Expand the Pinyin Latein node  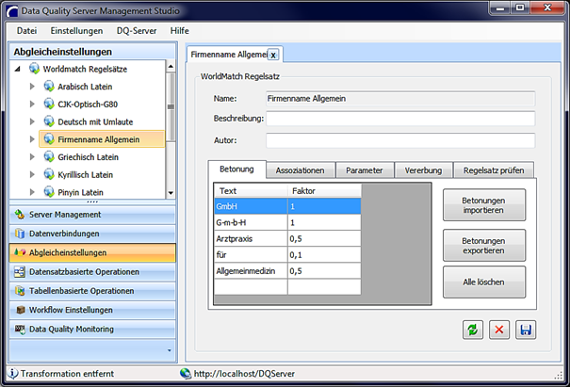[x=32, y=192]
